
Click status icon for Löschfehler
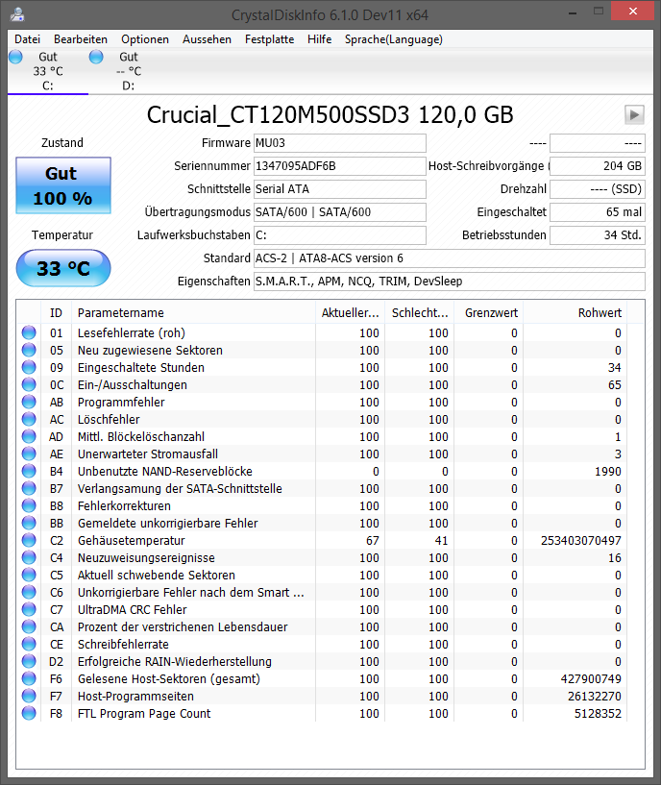[x=29, y=419]
